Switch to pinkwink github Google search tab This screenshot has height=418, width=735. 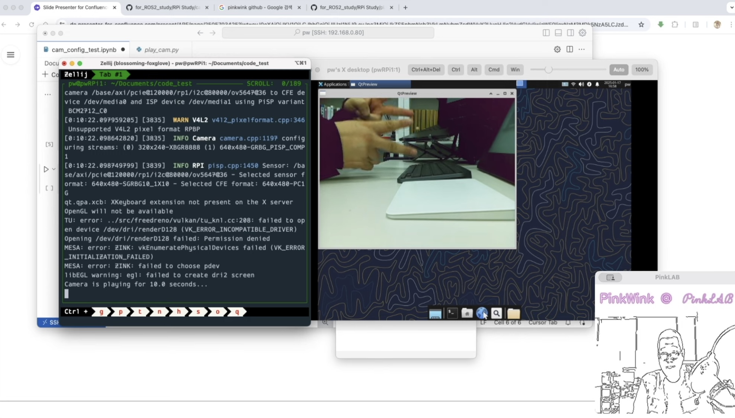coord(259,7)
